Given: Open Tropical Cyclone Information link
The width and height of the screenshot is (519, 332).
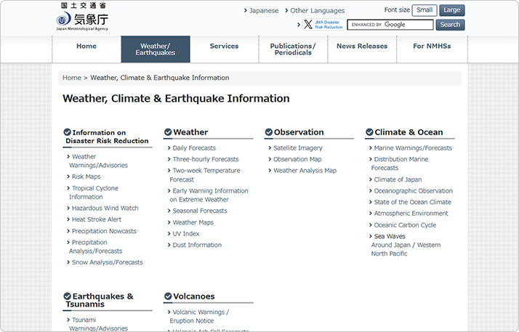Looking at the screenshot, I should tap(93, 193).
